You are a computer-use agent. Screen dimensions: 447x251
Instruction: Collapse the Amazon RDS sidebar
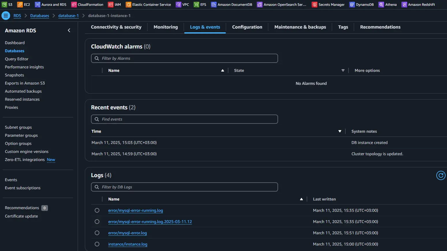69,31
